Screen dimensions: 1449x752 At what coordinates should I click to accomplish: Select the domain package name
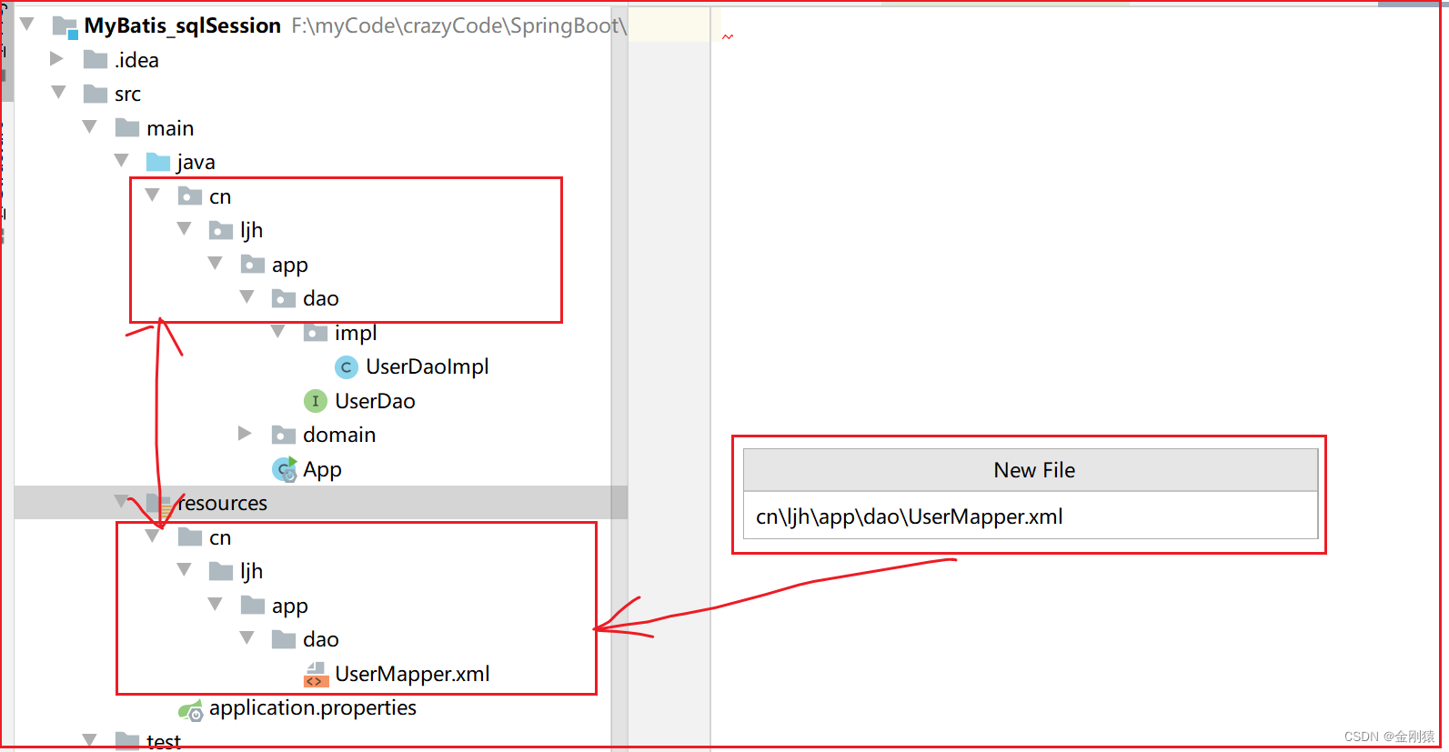[x=339, y=435]
